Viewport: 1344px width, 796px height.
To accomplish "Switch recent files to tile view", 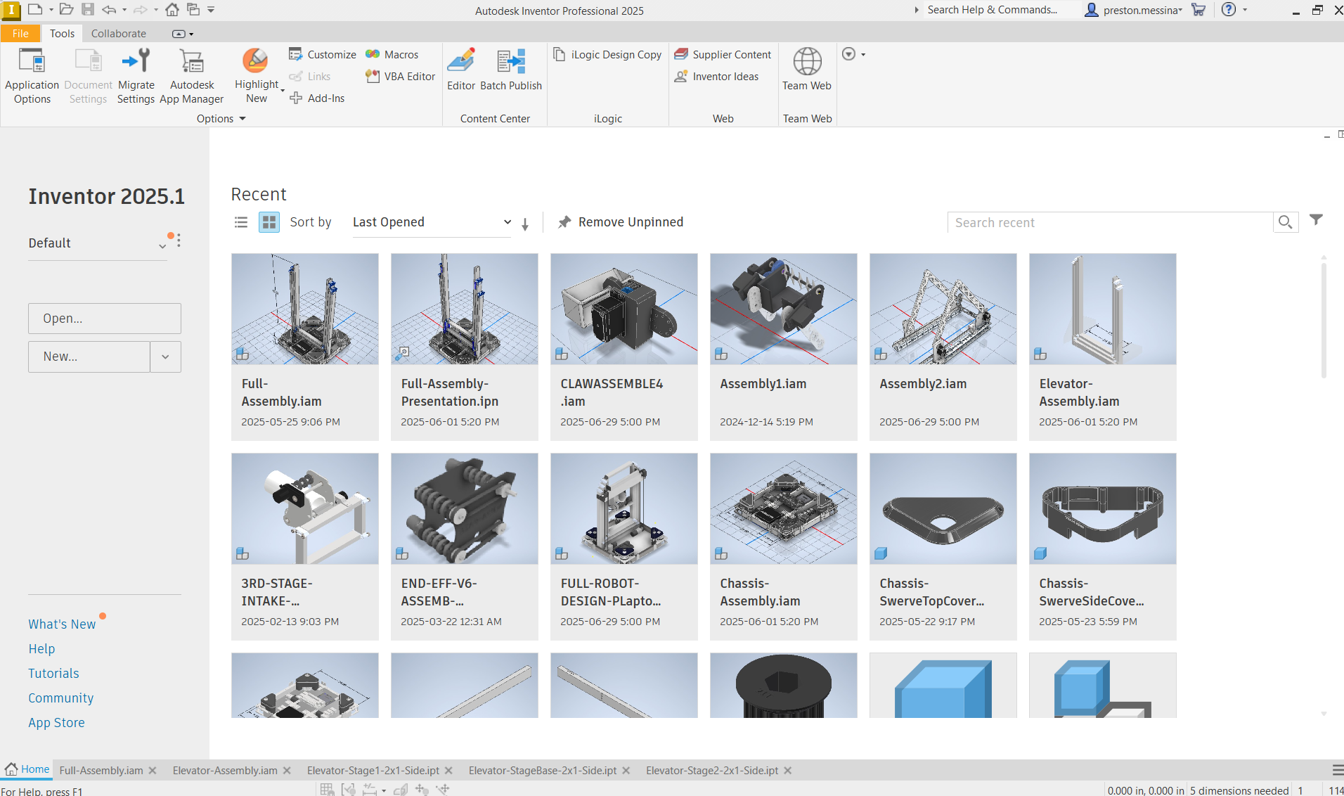I will [269, 222].
